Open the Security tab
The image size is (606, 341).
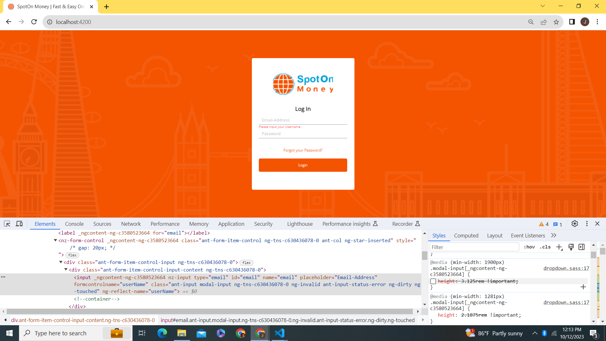pos(263,224)
